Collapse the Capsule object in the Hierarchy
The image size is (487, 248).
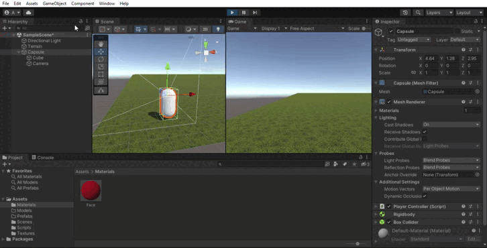19,52
